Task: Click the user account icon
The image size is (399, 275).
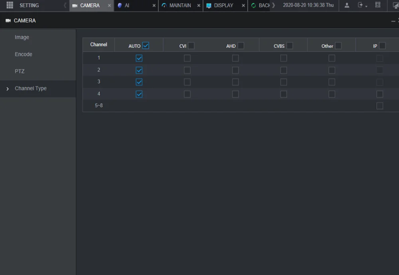Action: coord(347,5)
